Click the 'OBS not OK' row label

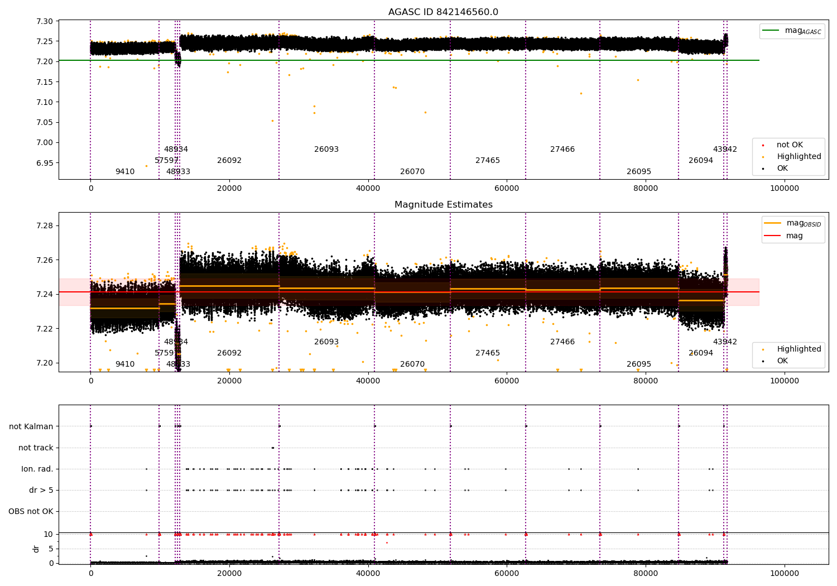point(31,511)
